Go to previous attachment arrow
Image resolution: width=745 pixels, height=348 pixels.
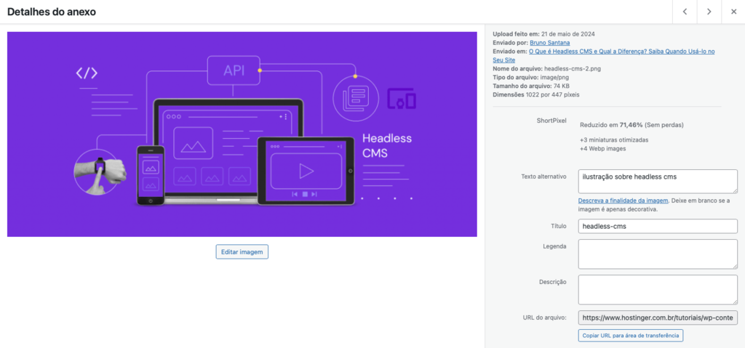[685, 12]
